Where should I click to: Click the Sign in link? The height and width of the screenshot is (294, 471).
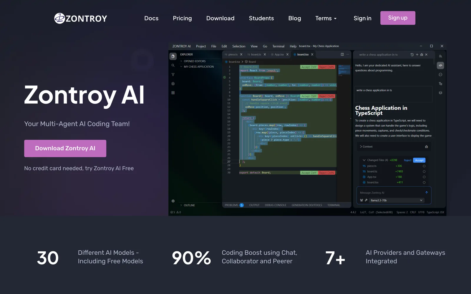(x=362, y=18)
